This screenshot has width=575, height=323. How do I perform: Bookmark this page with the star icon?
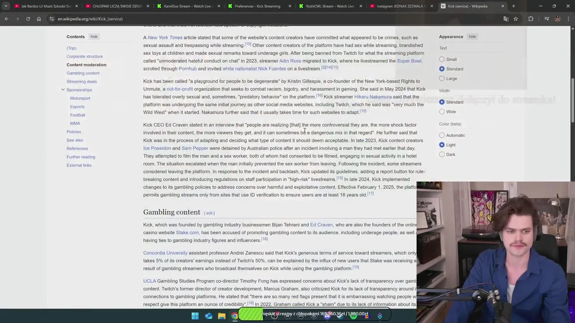coord(516,19)
